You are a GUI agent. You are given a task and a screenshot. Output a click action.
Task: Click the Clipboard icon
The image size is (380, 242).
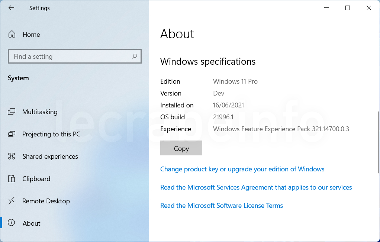pyautogui.click(x=12, y=178)
